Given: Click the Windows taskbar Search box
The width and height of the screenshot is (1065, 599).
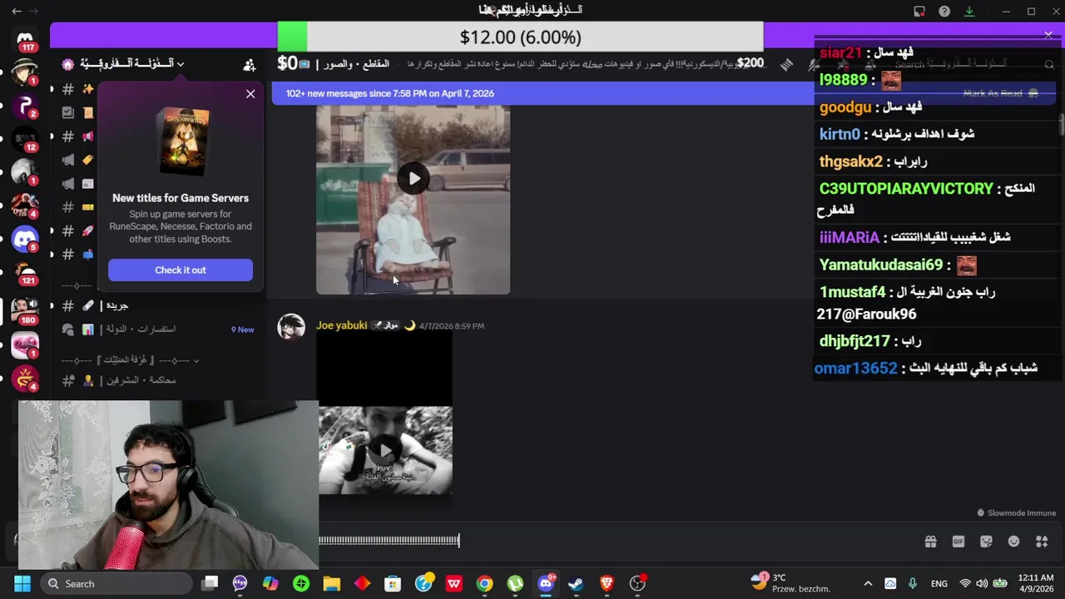Looking at the screenshot, I should pos(116,583).
